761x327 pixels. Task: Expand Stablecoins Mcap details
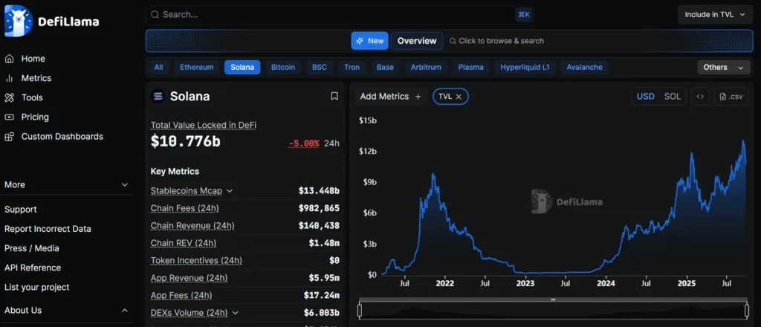pos(230,191)
